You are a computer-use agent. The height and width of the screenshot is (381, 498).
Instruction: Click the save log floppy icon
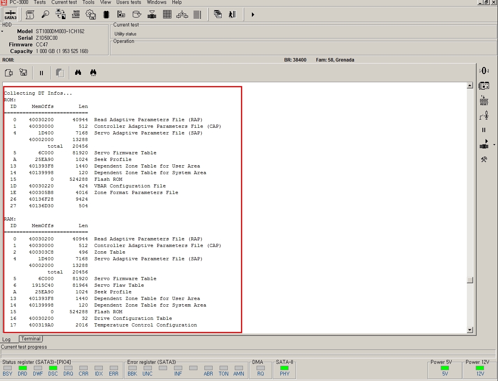[x=23, y=72]
